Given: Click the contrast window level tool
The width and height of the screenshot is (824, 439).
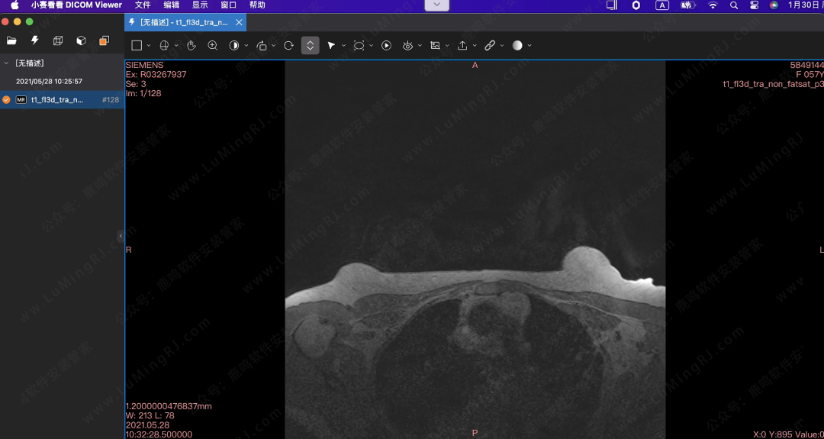Looking at the screenshot, I should 234,46.
